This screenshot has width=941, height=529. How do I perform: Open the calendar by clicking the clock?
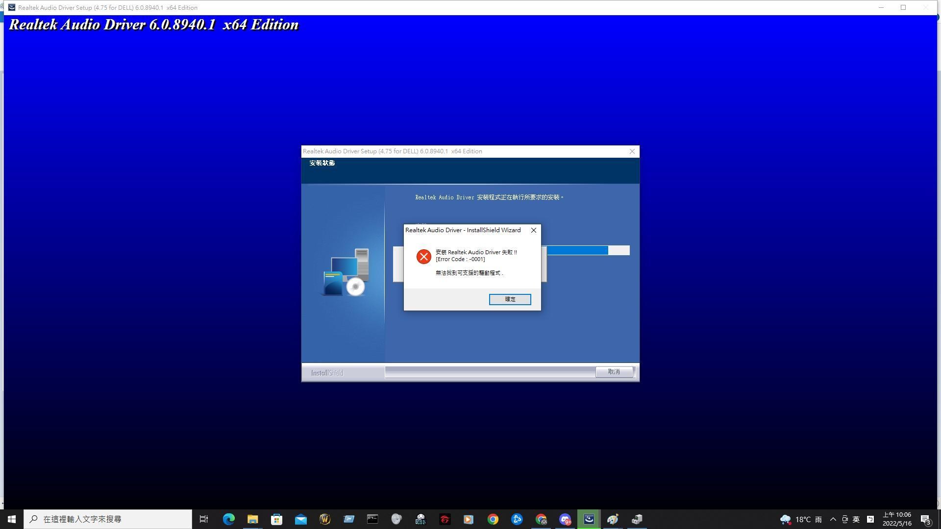click(x=898, y=519)
